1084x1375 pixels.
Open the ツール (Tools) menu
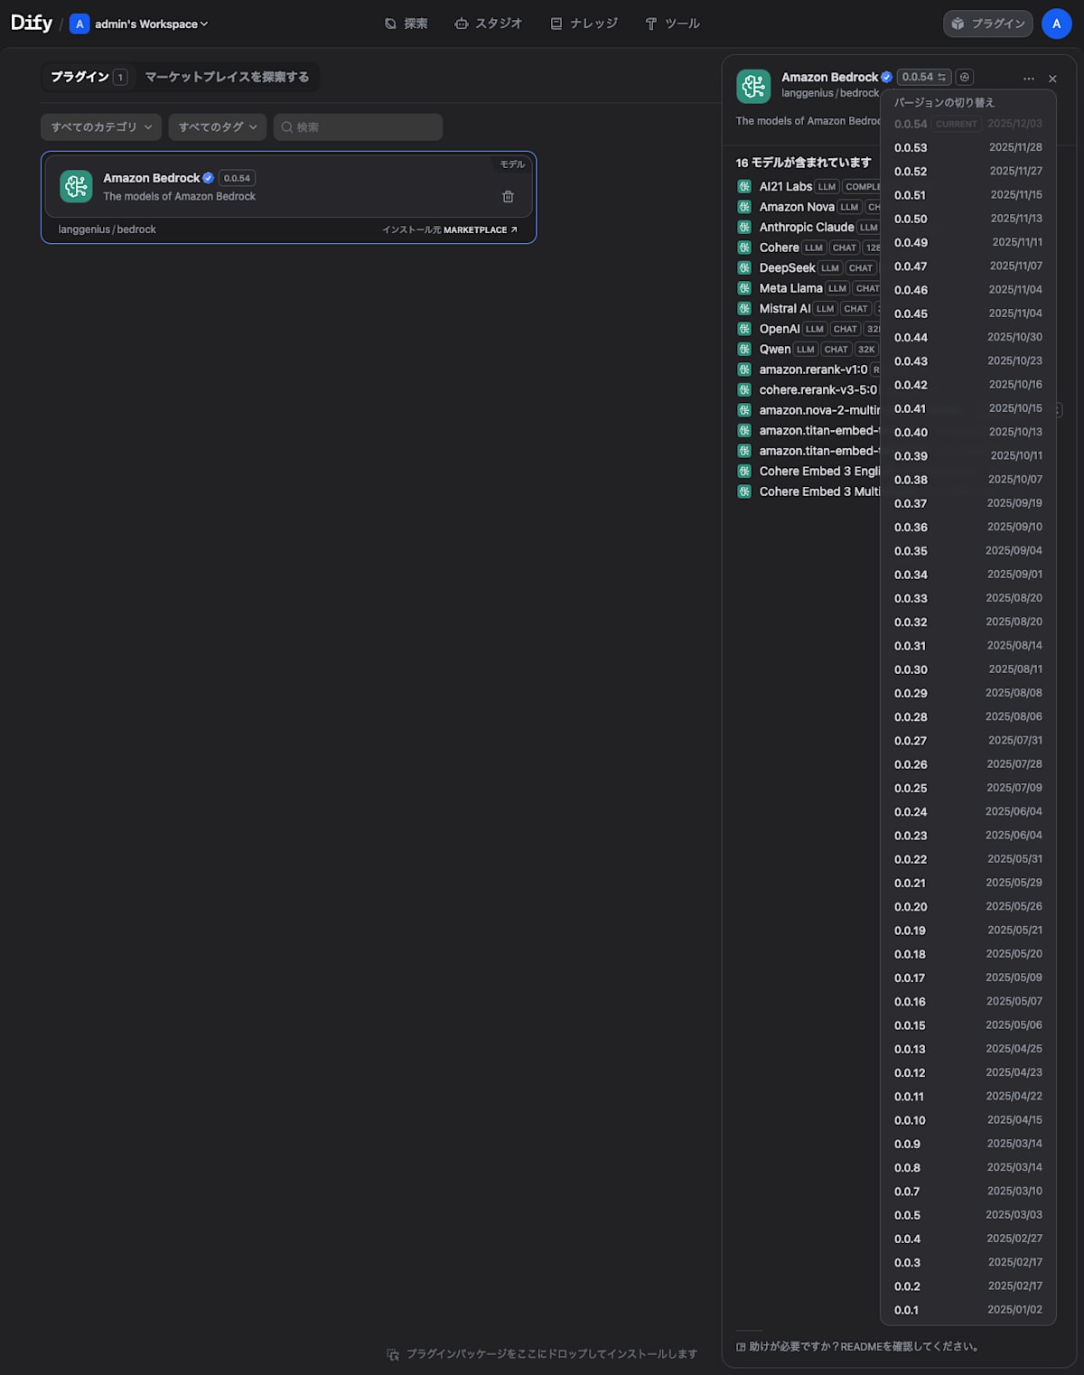(673, 23)
